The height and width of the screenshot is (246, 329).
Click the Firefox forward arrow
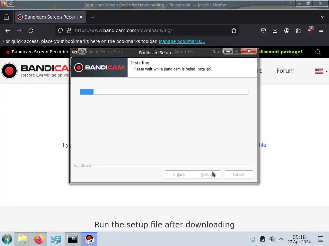(x=19, y=30)
